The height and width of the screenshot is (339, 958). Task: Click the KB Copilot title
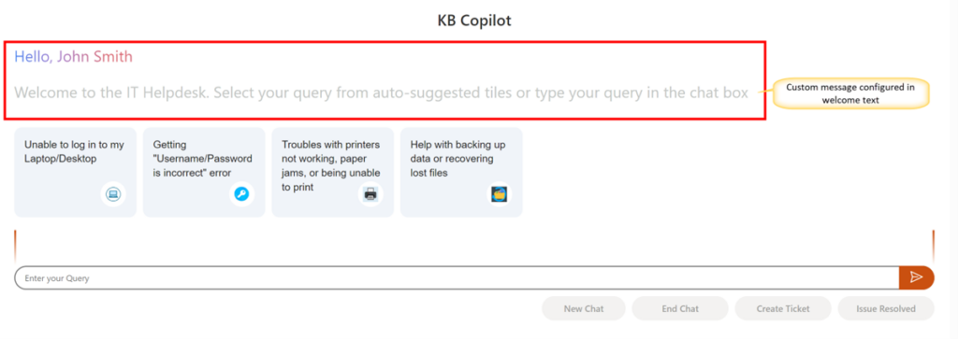click(x=474, y=21)
